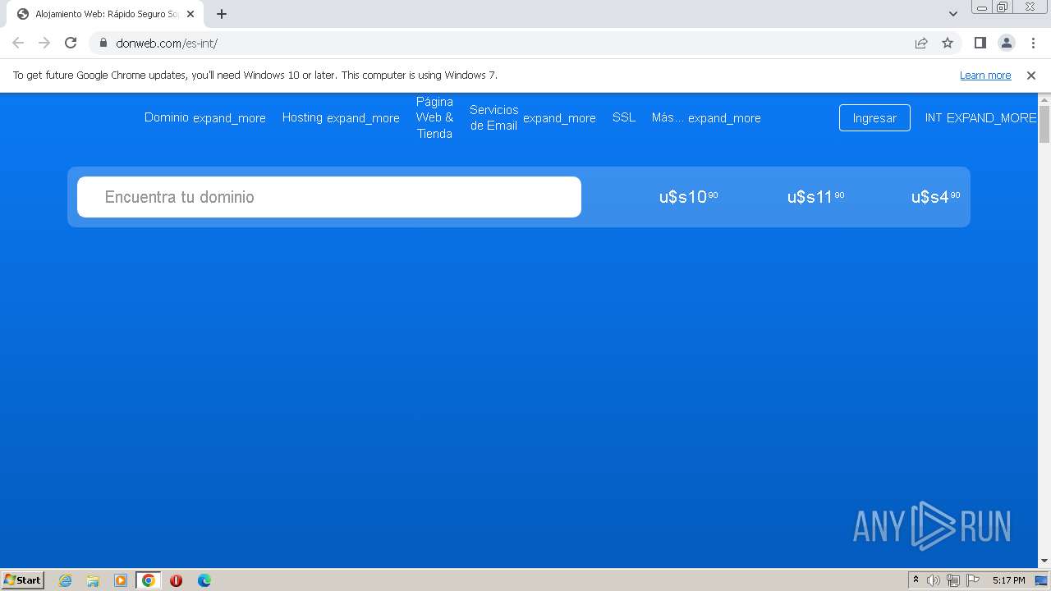1051x591 pixels.
Task: Click scrollbar down arrow
Action: click(x=1044, y=561)
